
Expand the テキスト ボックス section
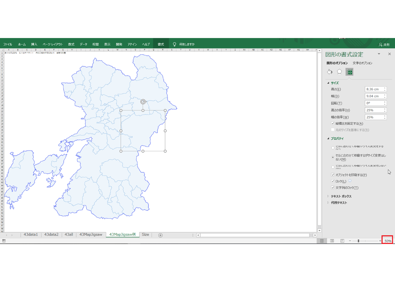coord(328,196)
